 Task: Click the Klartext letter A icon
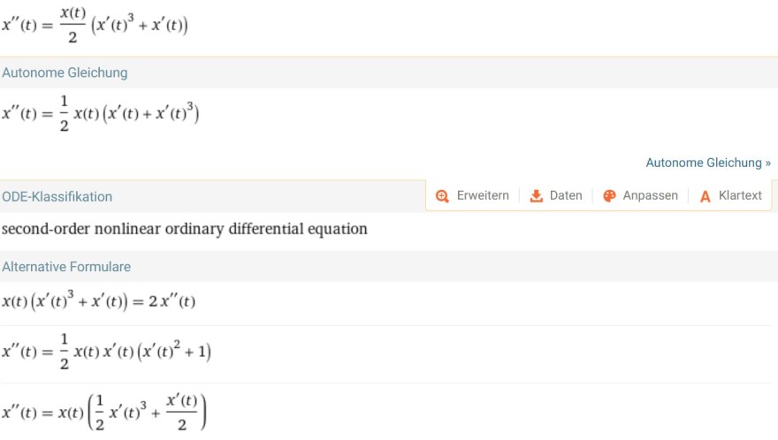(706, 196)
